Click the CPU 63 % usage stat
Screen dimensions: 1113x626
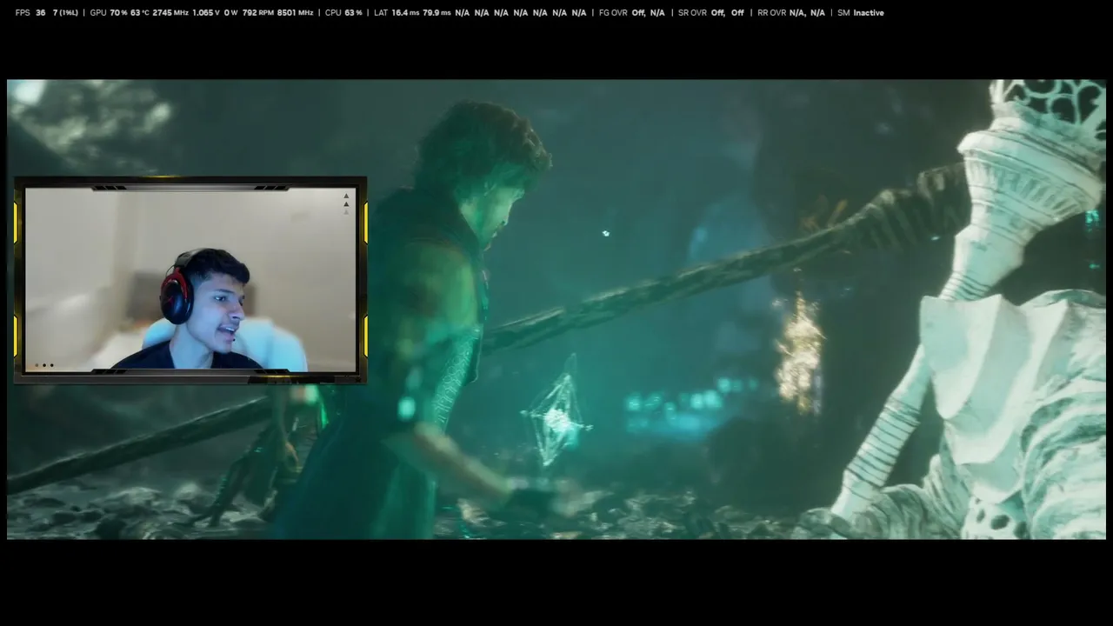344,13
